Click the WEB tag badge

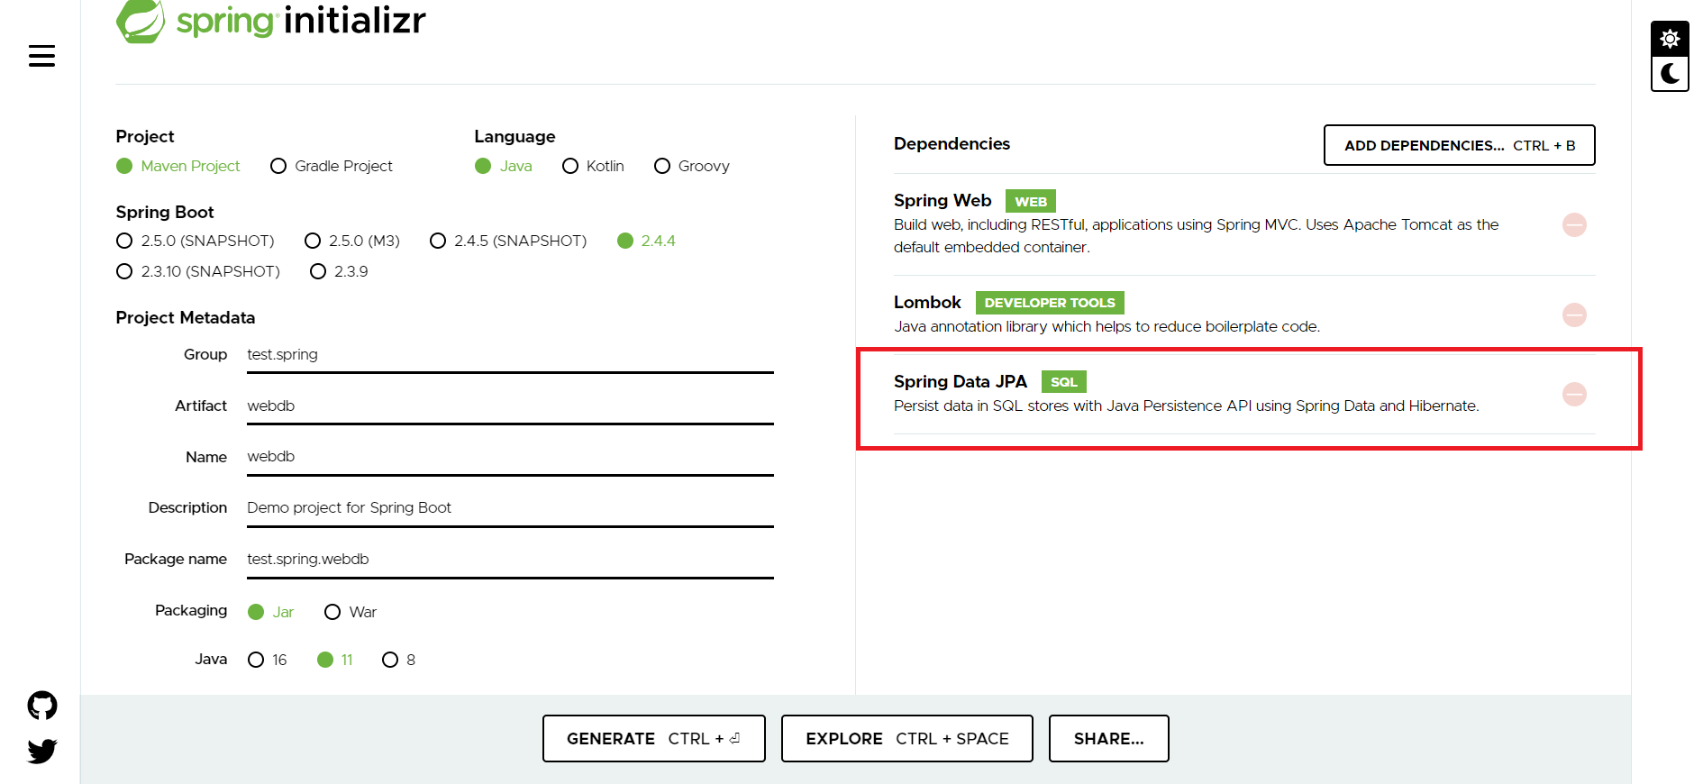click(1031, 201)
